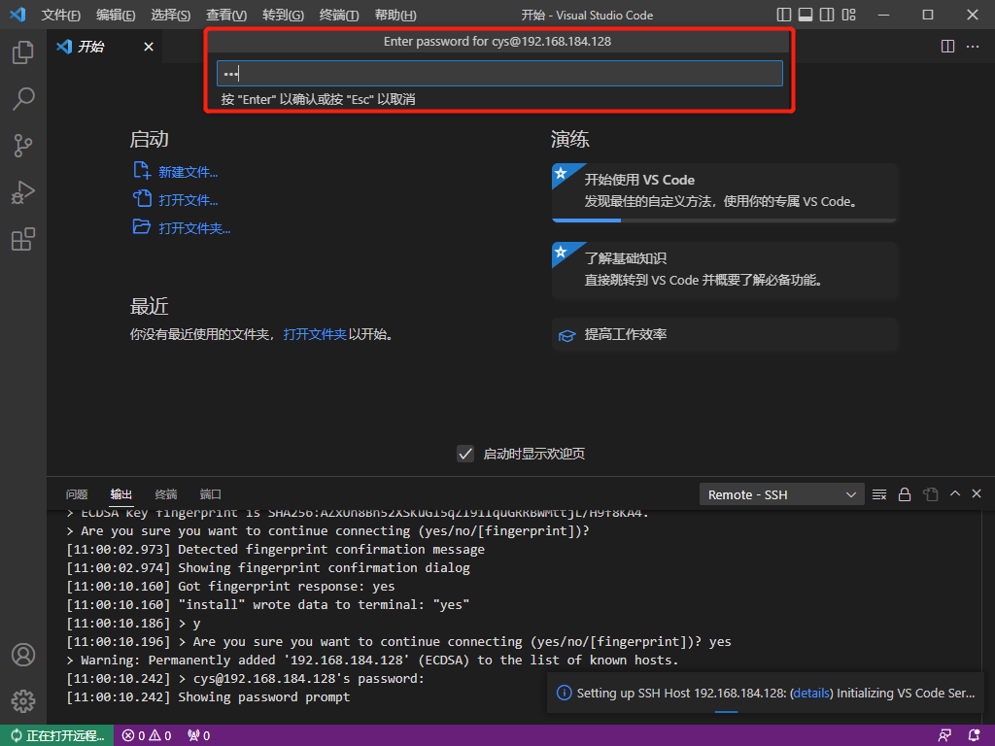Open the Extensions marketplace view

coord(22,239)
